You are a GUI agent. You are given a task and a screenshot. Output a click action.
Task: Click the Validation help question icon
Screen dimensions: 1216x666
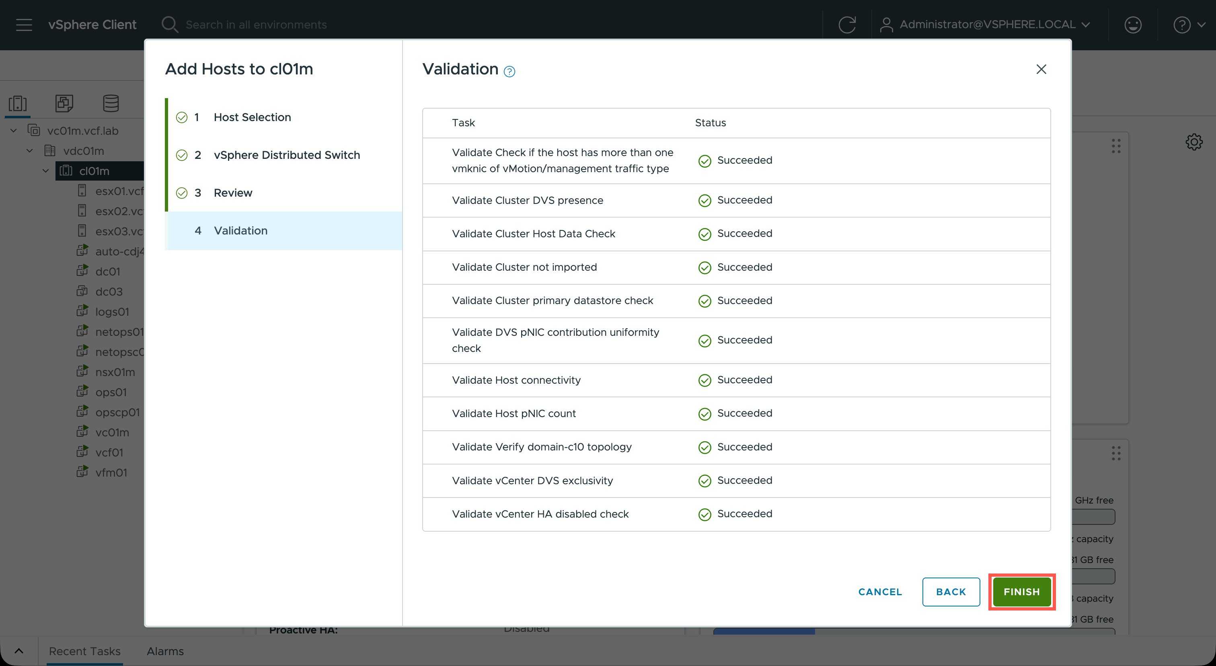pyautogui.click(x=509, y=71)
